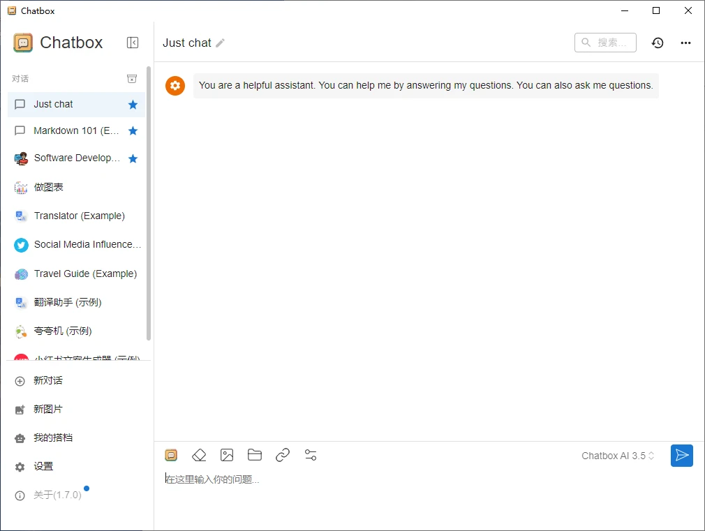
Task: Open the Just chat conversation
Action: pyautogui.click(x=77, y=104)
